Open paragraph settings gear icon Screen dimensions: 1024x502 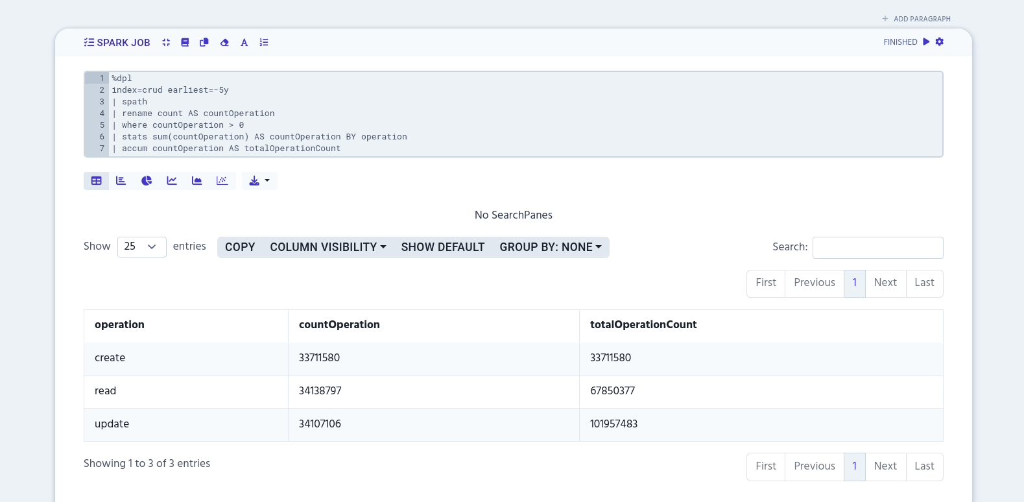(x=940, y=42)
